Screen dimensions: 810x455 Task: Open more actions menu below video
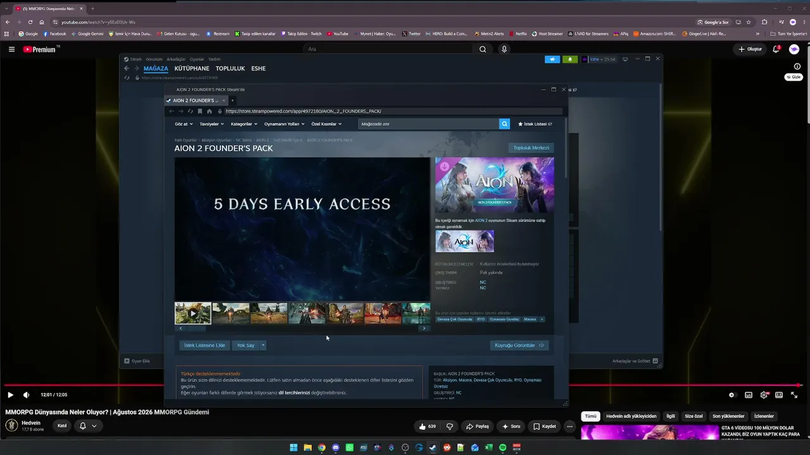(x=570, y=427)
